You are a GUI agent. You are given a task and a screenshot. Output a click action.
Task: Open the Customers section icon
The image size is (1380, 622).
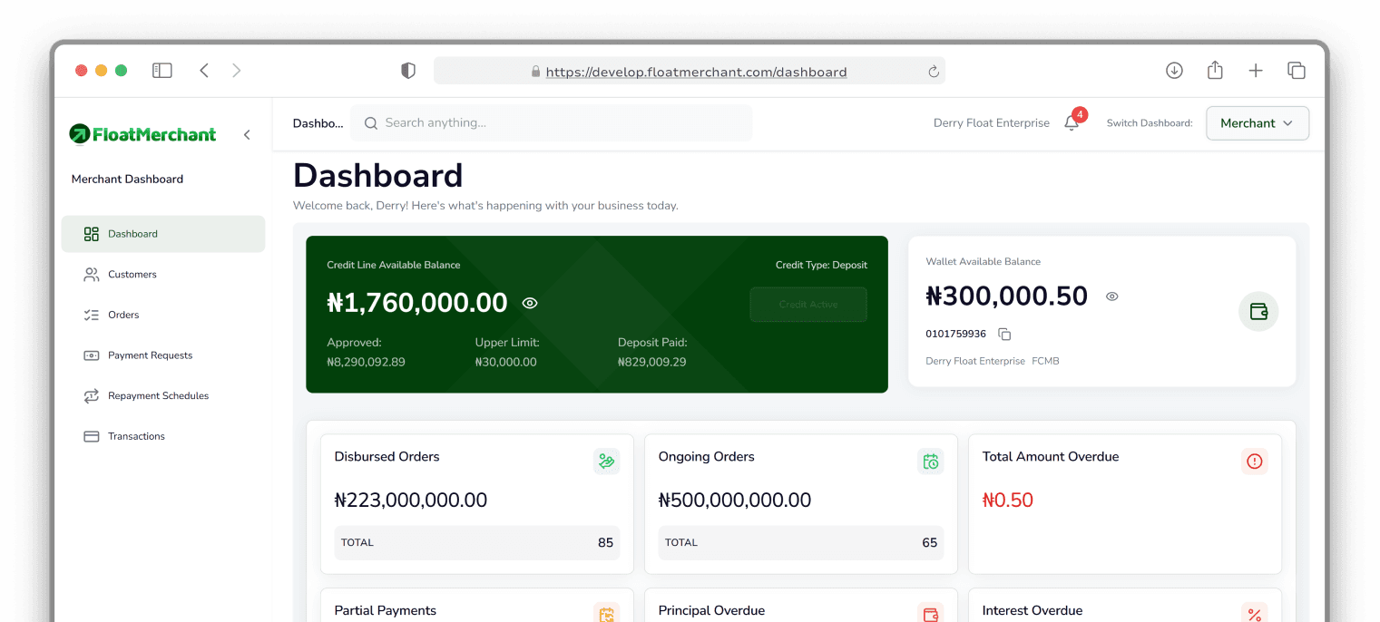click(91, 274)
